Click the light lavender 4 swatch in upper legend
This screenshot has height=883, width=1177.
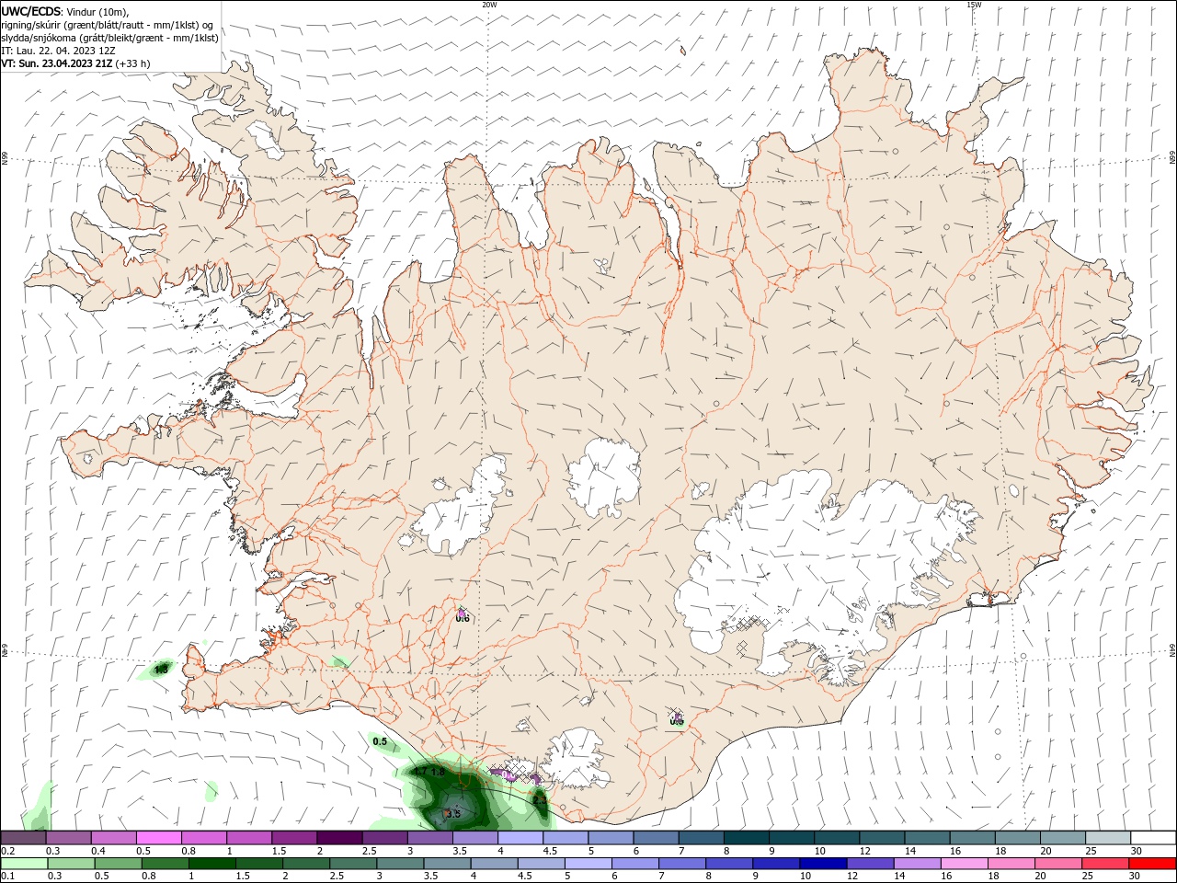tap(520, 838)
